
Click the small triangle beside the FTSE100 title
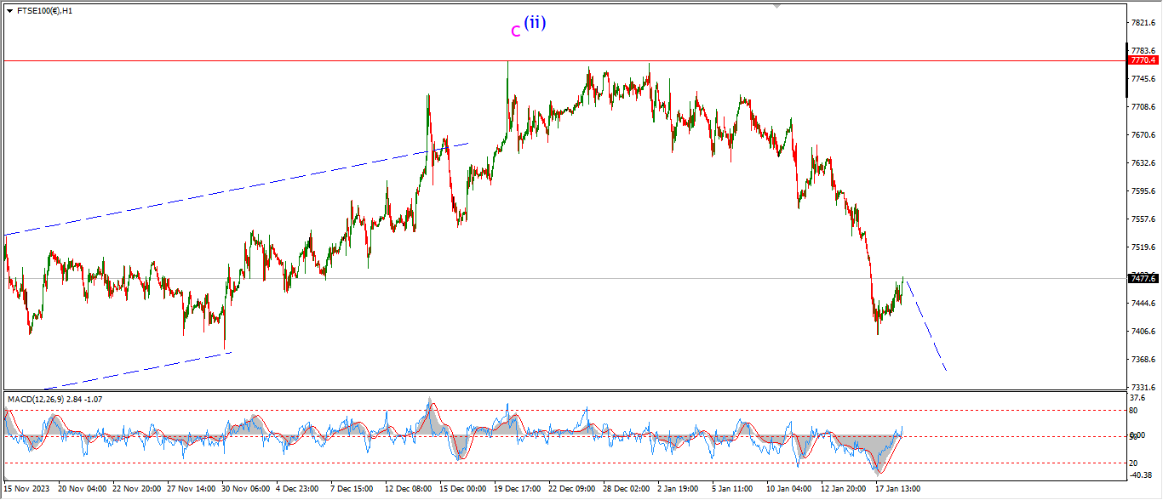pos(10,11)
